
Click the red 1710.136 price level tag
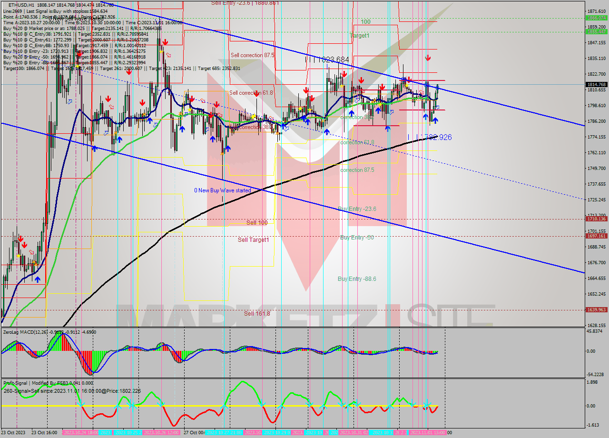pos(596,219)
